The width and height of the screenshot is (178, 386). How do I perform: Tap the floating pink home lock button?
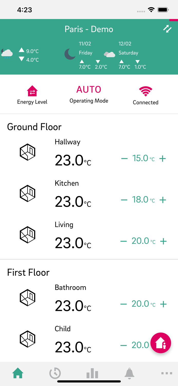click(x=161, y=343)
